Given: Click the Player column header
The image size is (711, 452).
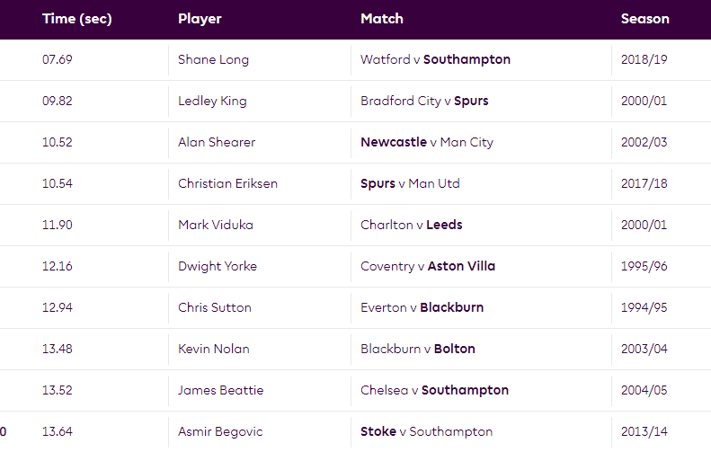Looking at the screenshot, I should (x=200, y=19).
